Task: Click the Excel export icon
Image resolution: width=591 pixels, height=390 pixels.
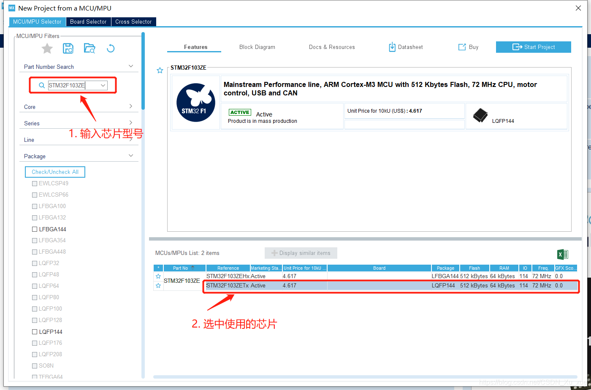Action: tap(563, 254)
